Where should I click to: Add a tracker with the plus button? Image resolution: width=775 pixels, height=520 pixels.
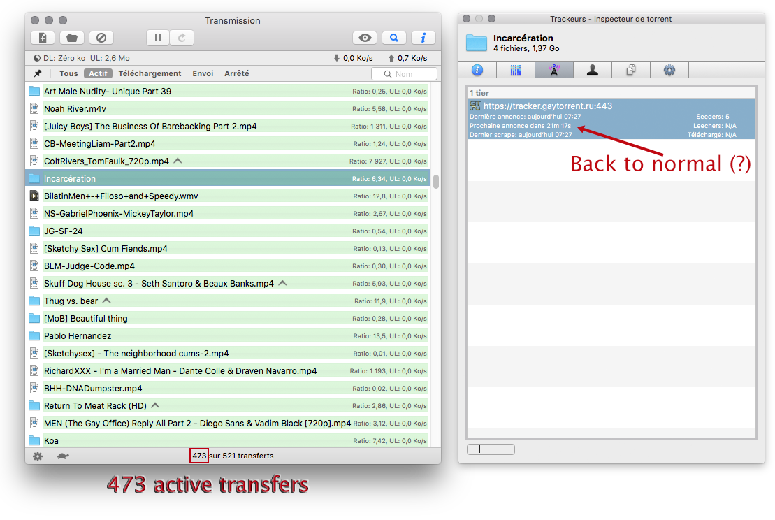point(479,449)
